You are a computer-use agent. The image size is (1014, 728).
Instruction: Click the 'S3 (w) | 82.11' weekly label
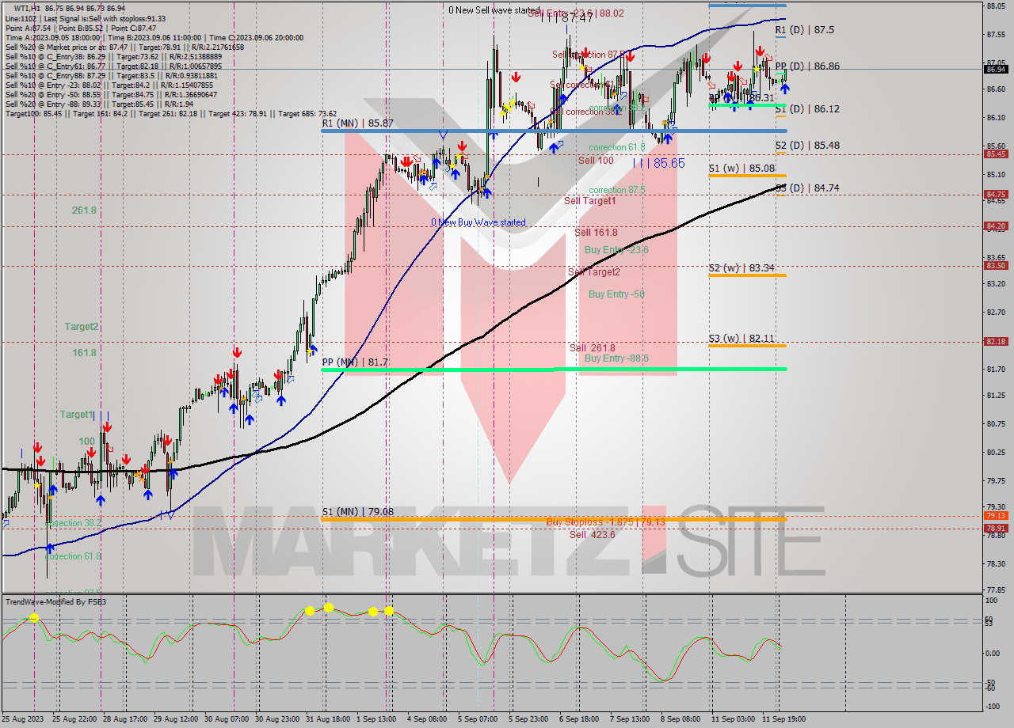741,339
